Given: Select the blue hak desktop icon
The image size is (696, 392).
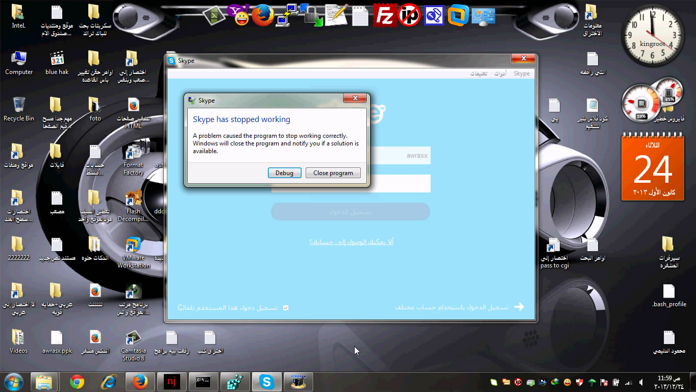Looking at the screenshot, I should [x=57, y=63].
